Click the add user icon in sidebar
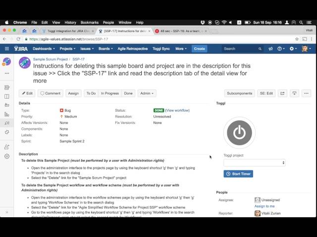317x237 pixels. [7, 147]
